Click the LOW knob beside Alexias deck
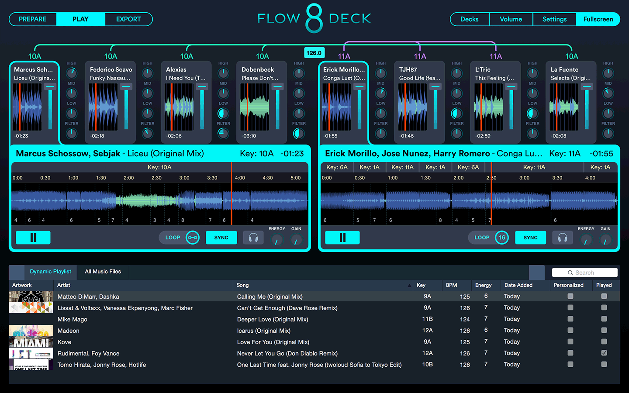Screen dimensions: 629x393 point(223,113)
